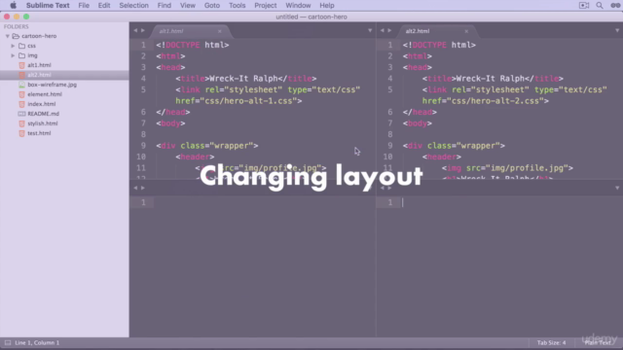Viewport: 623px width, 350px height.
Task: Open the Apple menu
Action: coord(13,5)
